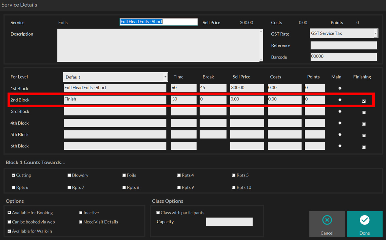Check the Foils counts-towards checkbox
This screenshot has width=386, height=240.
(x=124, y=175)
